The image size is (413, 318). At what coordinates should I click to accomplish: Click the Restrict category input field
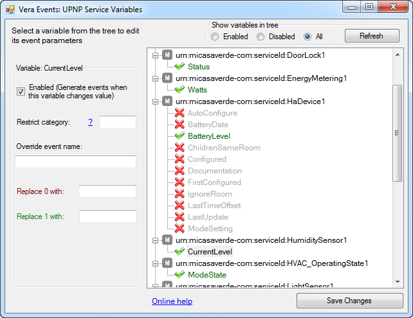[x=118, y=122]
